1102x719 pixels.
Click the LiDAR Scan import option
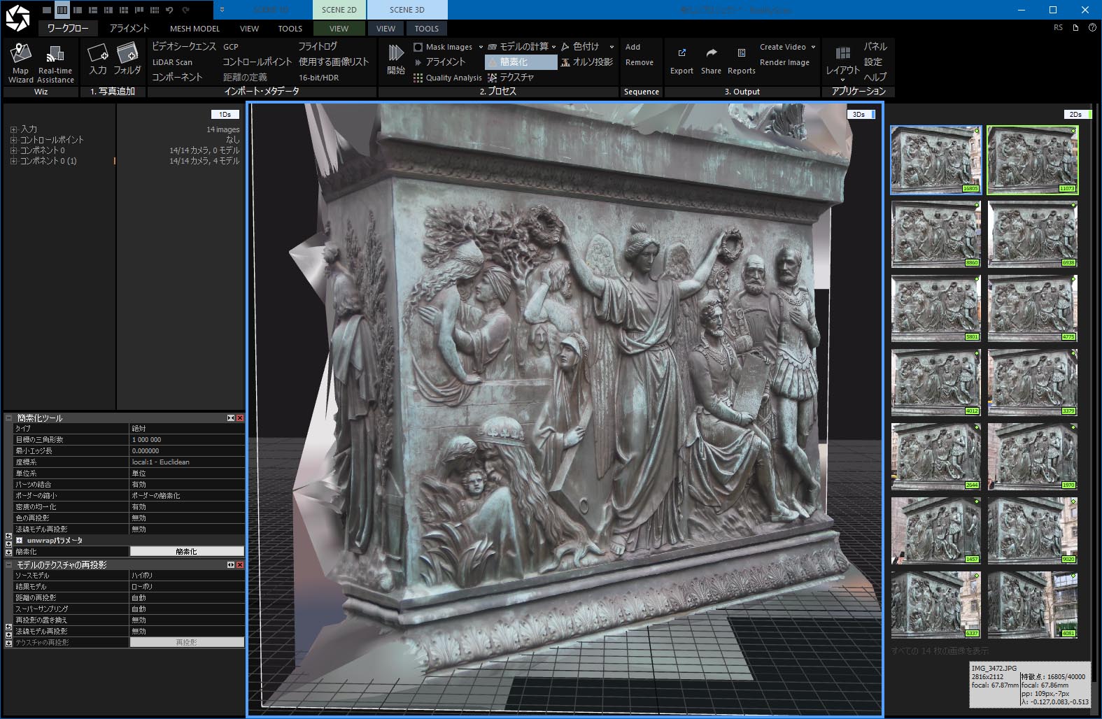[x=172, y=62]
